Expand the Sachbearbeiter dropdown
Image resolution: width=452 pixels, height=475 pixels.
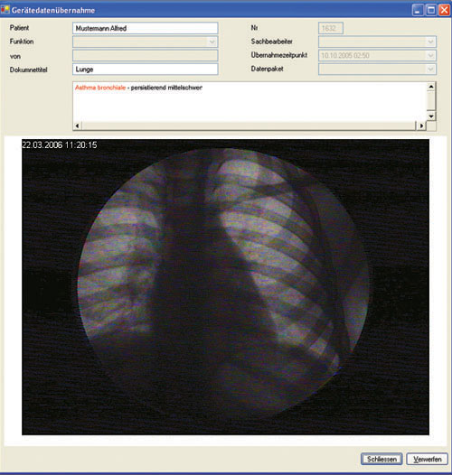pos(430,42)
